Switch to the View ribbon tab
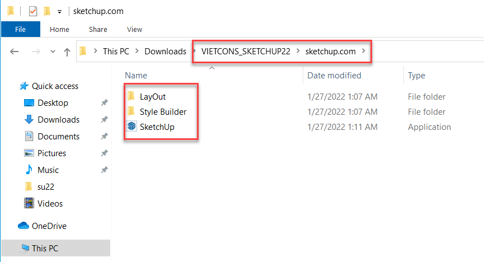 point(134,29)
